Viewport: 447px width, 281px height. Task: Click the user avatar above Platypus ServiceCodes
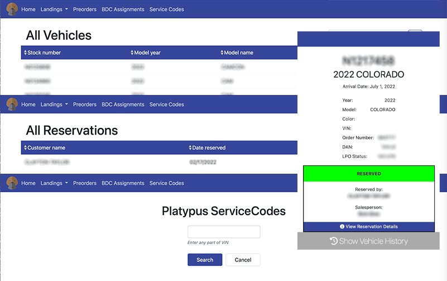click(x=12, y=183)
